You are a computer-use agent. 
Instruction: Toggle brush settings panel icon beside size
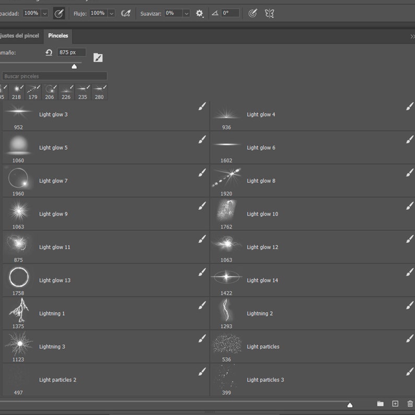tap(98, 57)
